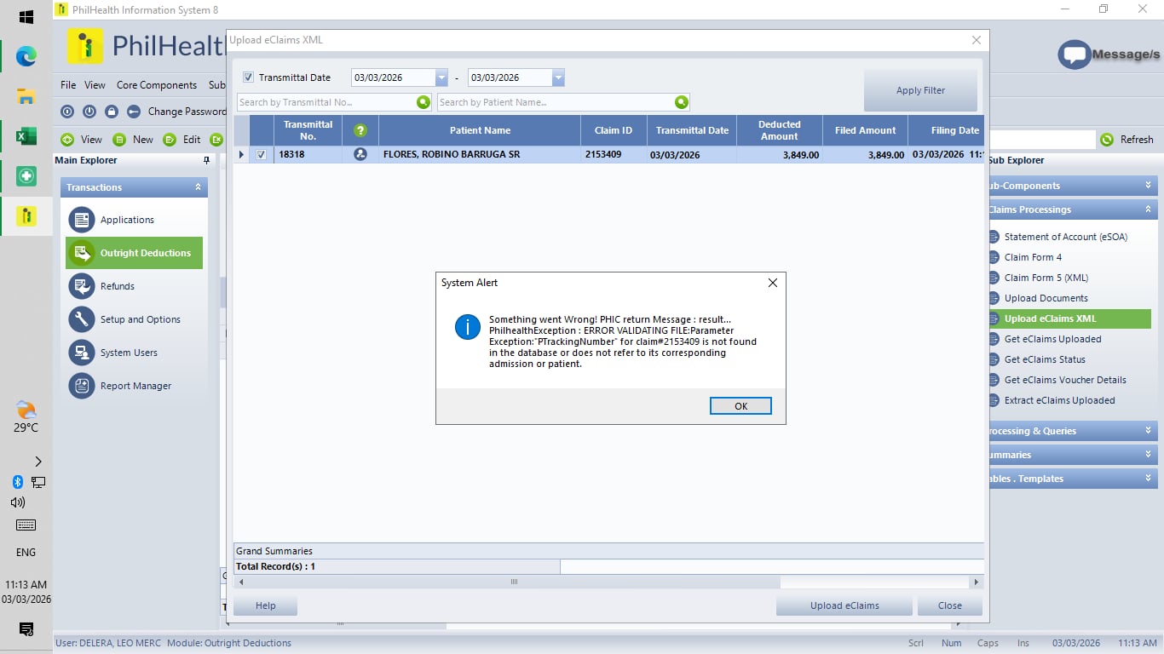Click the padlock lock icon in toolbar

pos(112,112)
